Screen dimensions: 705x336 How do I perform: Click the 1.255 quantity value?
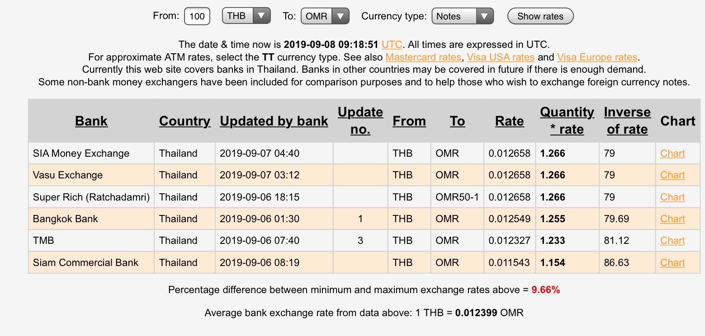(553, 219)
